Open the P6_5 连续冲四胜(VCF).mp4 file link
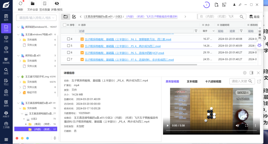The height and width of the screenshot is (144, 268). click(124, 53)
